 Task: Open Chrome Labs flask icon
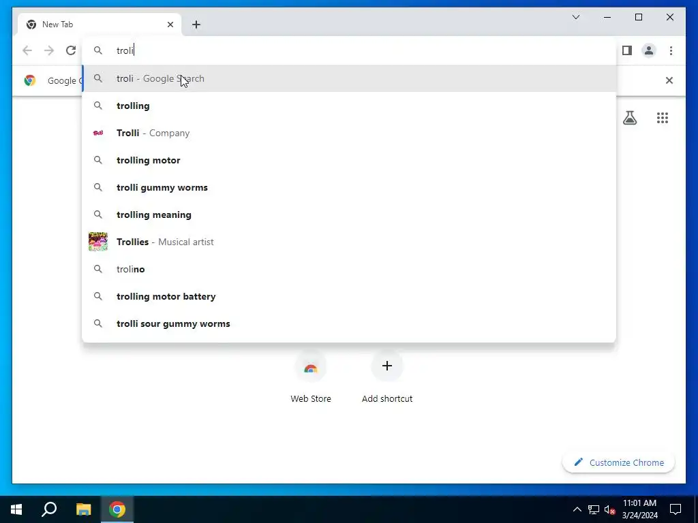click(x=629, y=118)
